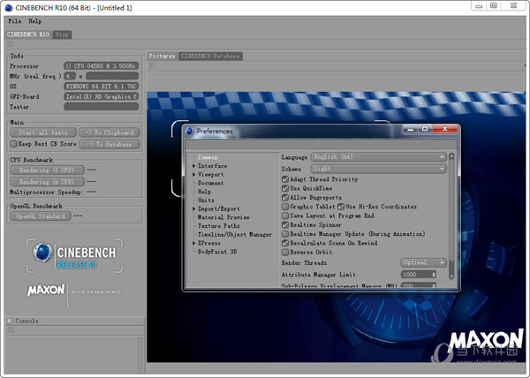Click the GFX-Board info field
The image size is (530, 378).
click(101, 96)
